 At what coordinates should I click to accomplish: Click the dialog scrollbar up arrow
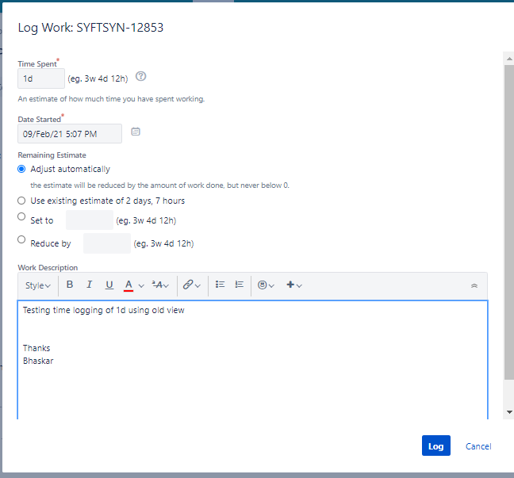click(509, 59)
